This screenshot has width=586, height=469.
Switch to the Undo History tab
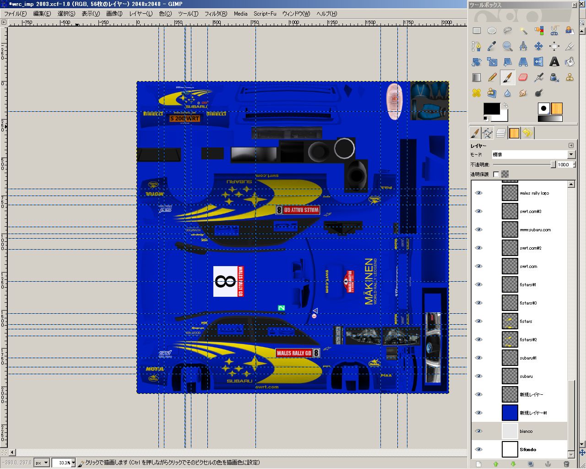pyautogui.click(x=527, y=133)
